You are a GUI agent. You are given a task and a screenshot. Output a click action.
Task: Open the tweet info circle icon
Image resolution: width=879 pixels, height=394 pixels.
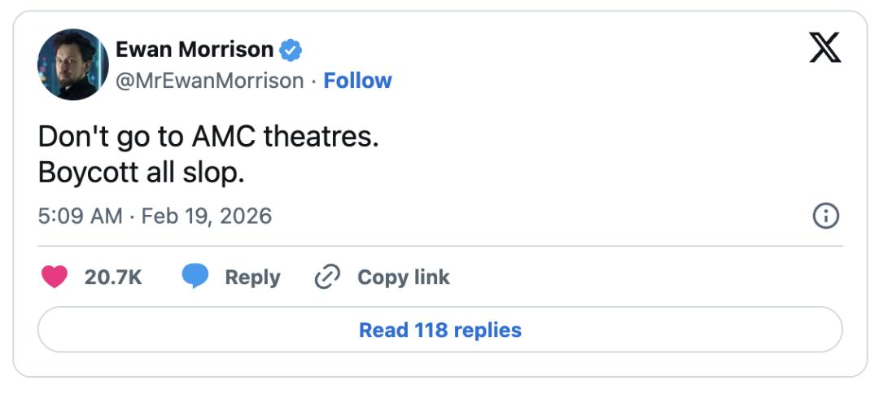pos(826,216)
